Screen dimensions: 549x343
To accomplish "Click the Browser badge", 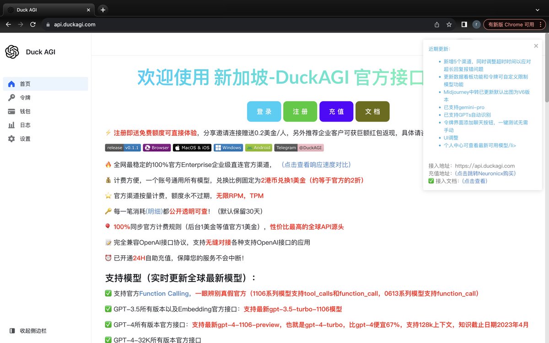I will pos(157,148).
